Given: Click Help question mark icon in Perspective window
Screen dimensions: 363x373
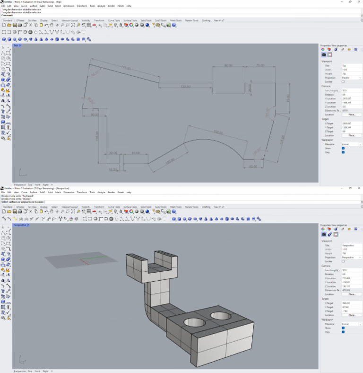Looking at the screenshot, I should coord(174,212).
